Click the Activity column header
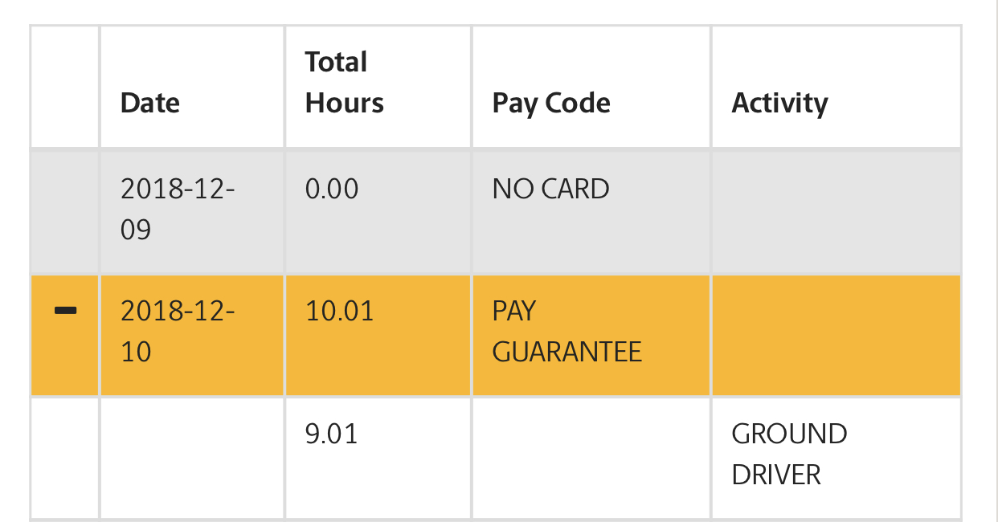The height and width of the screenshot is (522, 998). 836,87
